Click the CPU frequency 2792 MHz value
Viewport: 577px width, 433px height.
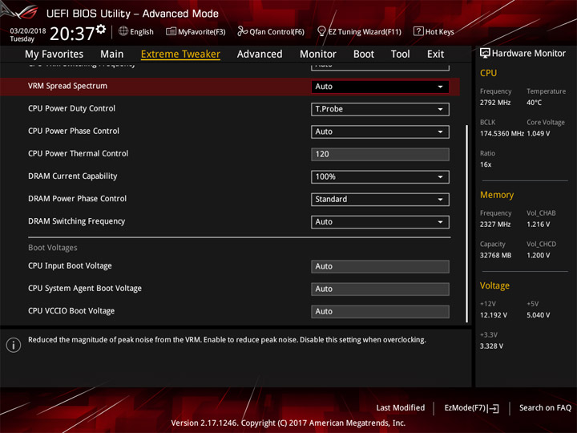click(x=495, y=103)
